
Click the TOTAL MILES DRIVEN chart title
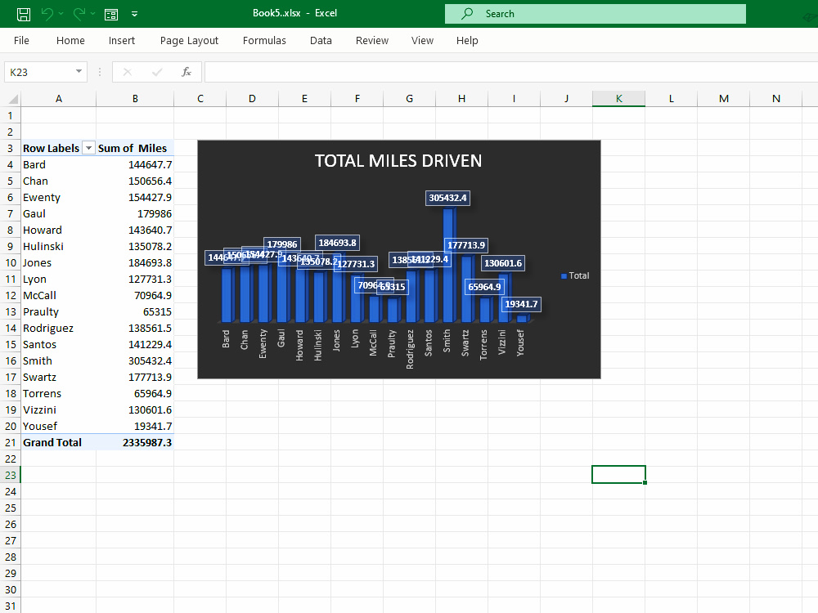(x=398, y=161)
